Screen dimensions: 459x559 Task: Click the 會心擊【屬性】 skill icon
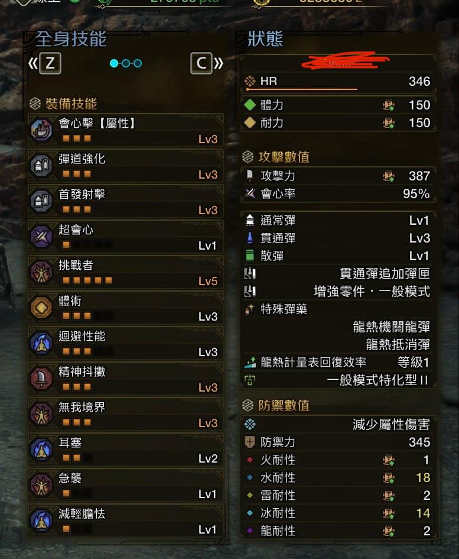[41, 130]
